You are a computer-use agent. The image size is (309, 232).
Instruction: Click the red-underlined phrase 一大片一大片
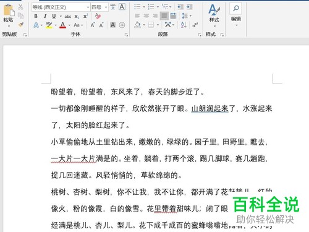74,158
